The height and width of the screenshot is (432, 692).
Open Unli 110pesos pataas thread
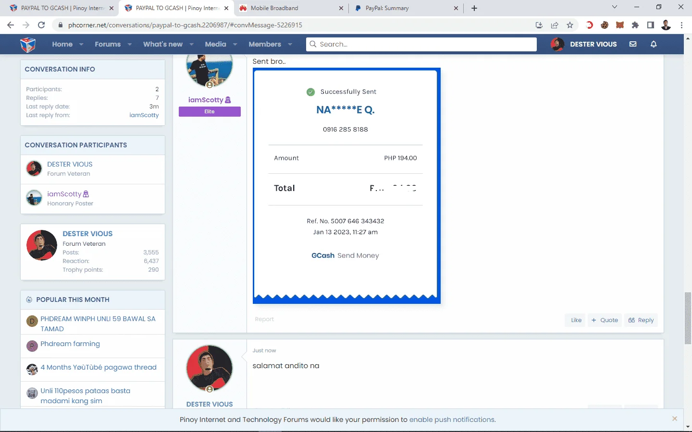coord(86,396)
